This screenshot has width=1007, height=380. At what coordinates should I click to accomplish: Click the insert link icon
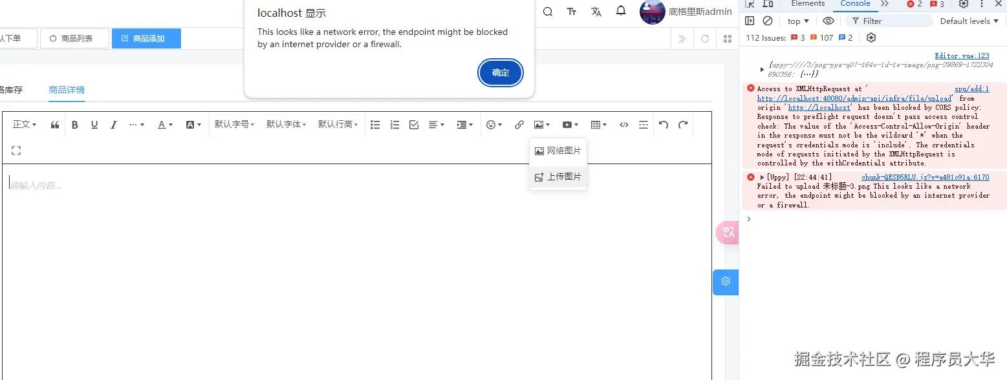click(519, 125)
